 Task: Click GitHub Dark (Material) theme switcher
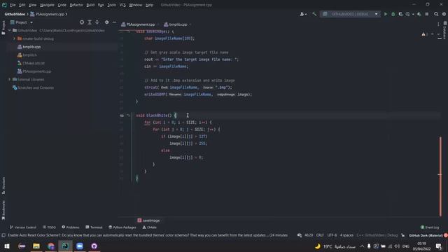pos(426,235)
